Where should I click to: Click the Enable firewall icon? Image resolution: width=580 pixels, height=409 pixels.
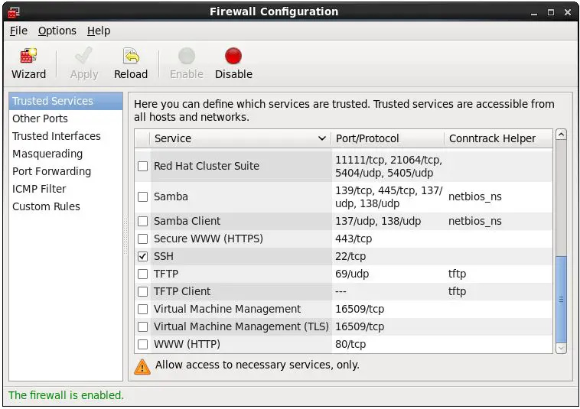(186, 63)
